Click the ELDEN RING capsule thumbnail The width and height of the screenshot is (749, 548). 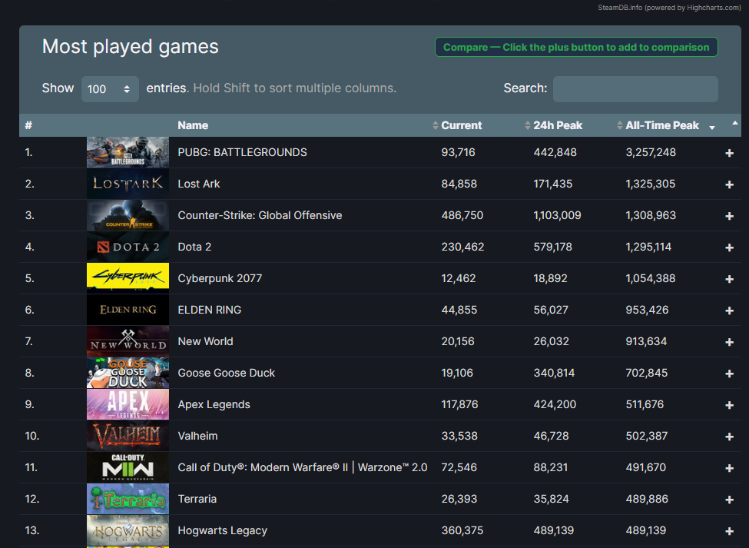(127, 310)
